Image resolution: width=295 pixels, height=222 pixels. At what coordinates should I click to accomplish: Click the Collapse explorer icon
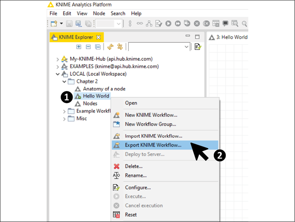(88, 47)
